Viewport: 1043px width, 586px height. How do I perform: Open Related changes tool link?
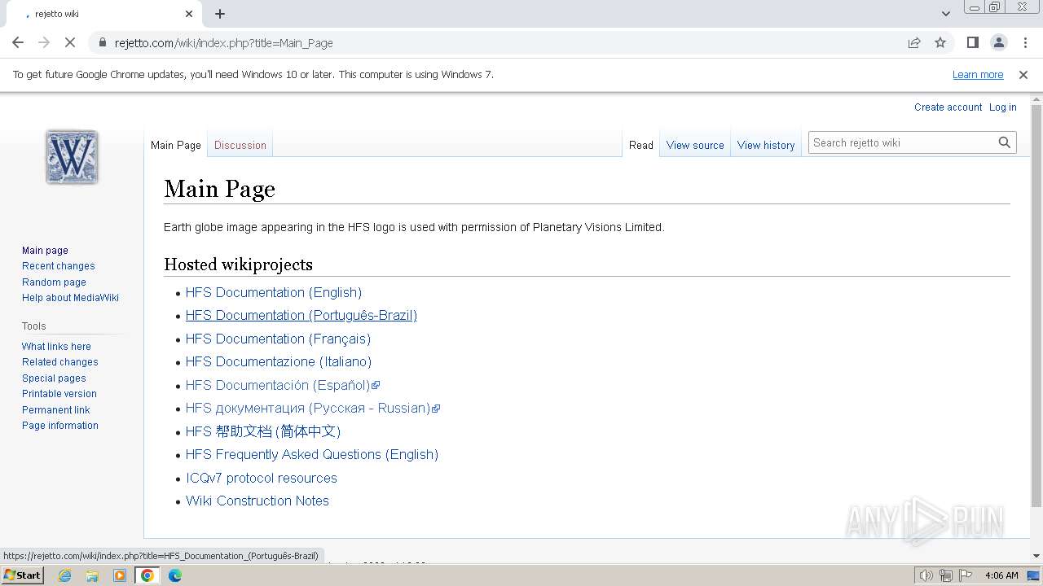[x=60, y=362]
